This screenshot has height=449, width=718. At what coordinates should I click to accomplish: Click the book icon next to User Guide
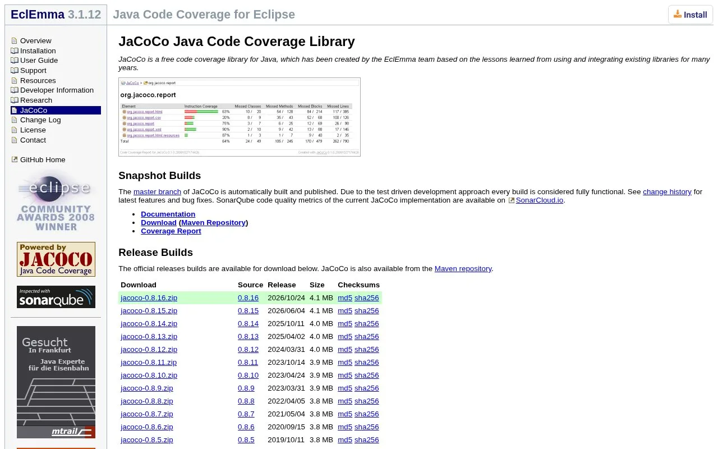(15, 61)
